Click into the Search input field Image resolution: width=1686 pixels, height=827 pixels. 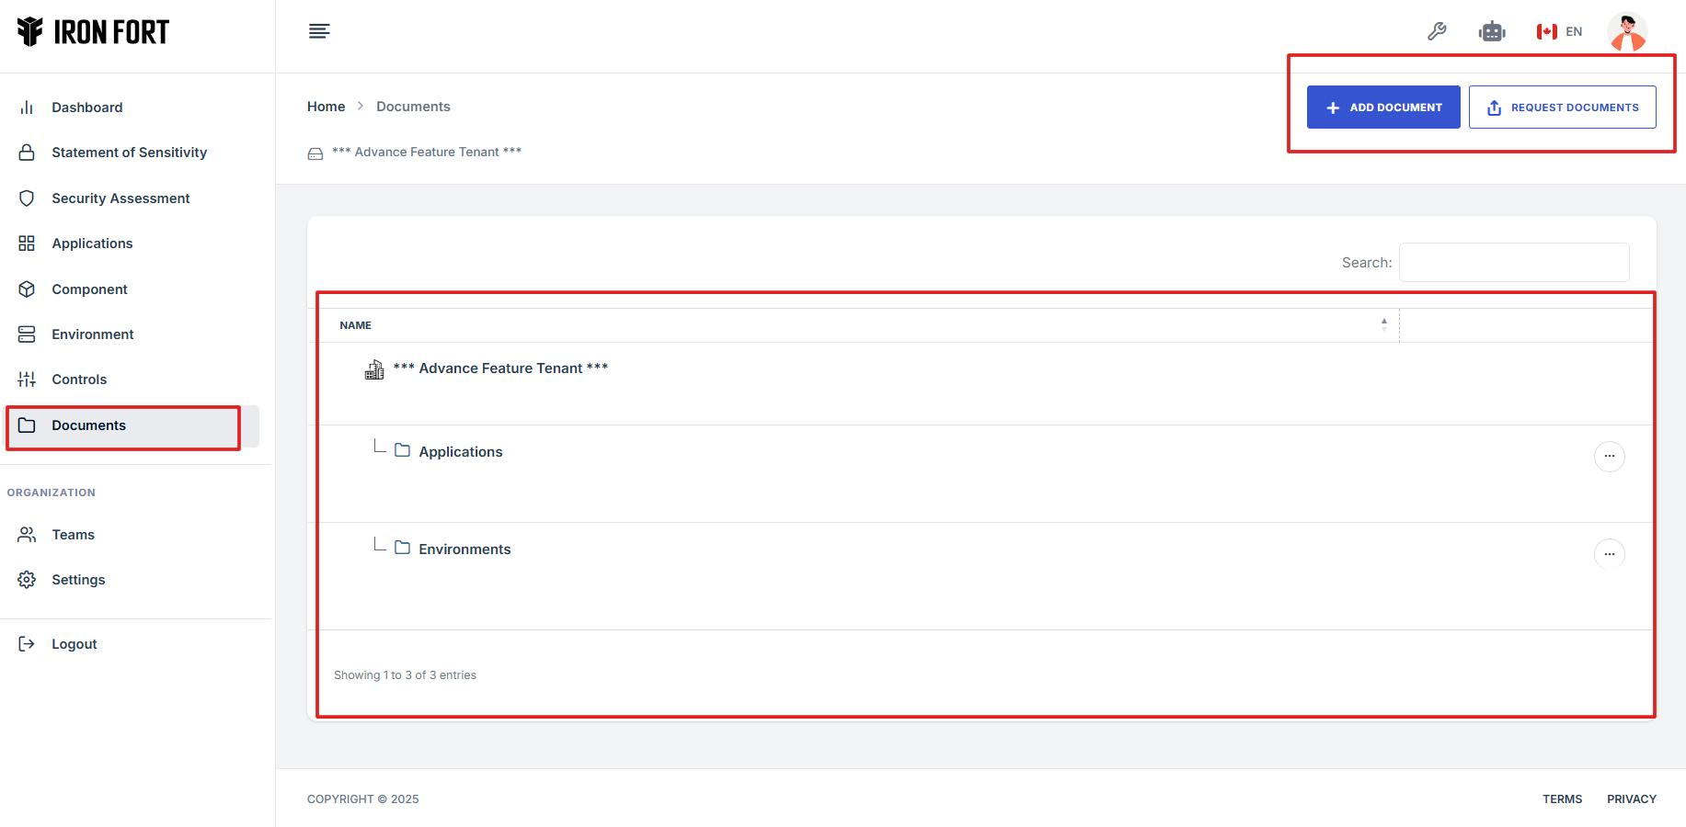(x=1513, y=263)
